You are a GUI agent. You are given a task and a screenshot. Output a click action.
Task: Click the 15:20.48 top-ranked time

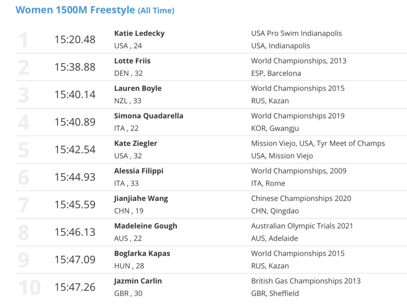click(75, 40)
